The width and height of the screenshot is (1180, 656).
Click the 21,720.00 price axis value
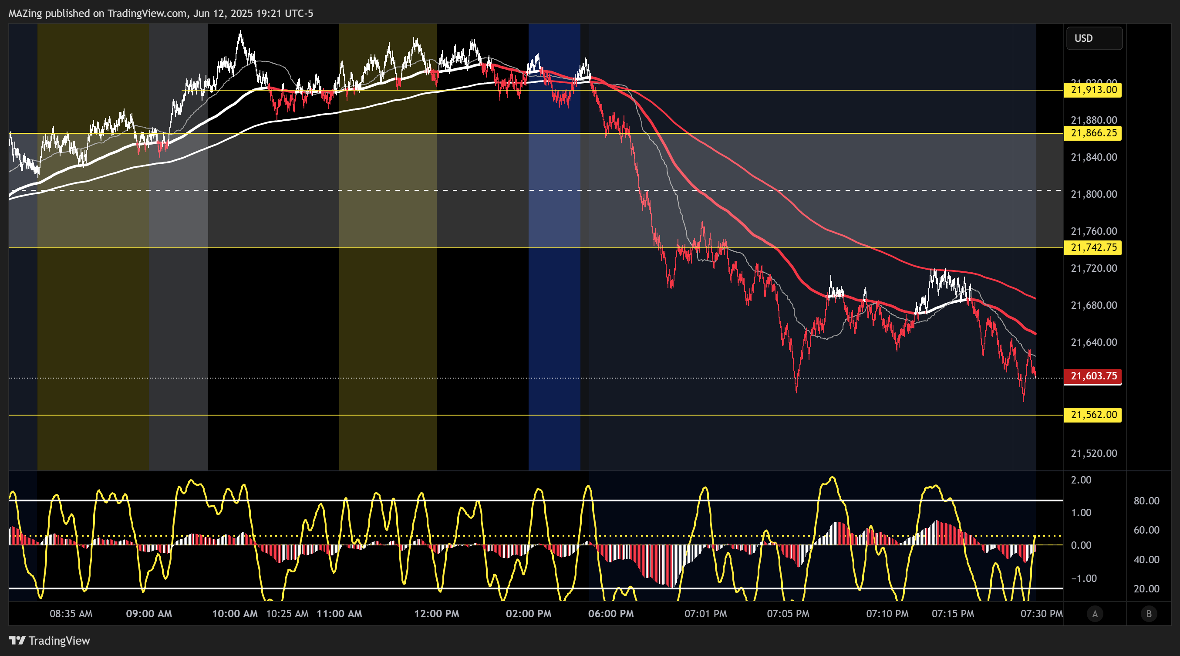click(1094, 268)
